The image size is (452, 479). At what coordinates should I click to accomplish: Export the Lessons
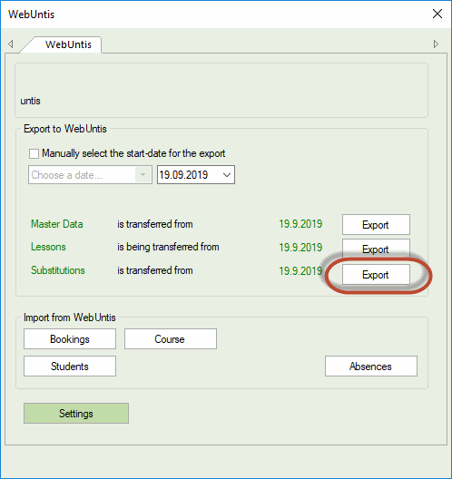[376, 249]
